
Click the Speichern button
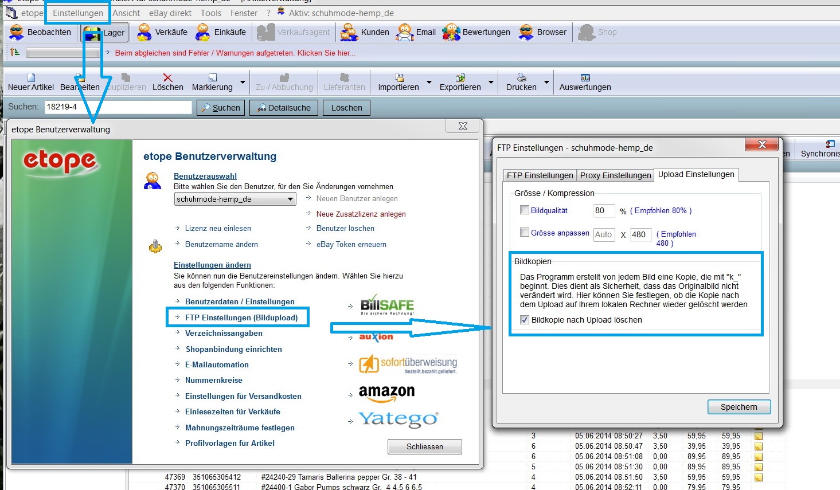(739, 407)
